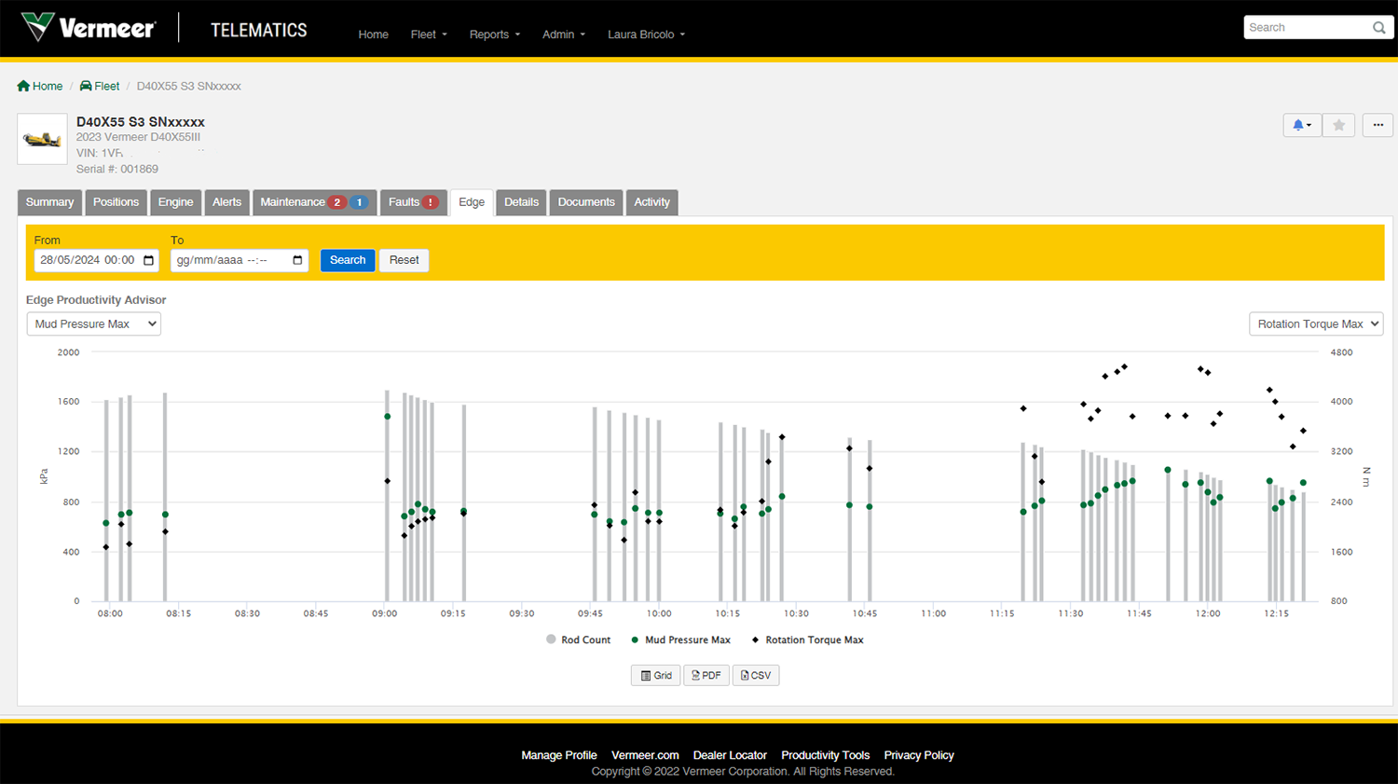Image resolution: width=1398 pixels, height=784 pixels.
Task: Click the Reset button
Action: (404, 260)
